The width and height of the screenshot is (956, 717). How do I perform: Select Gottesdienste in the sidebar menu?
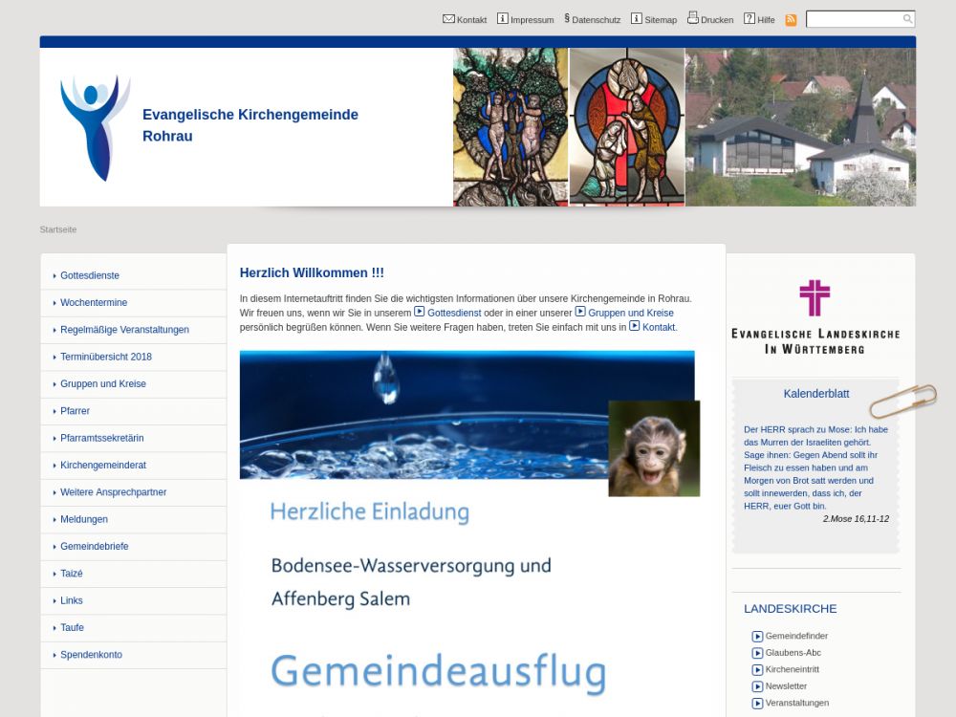(90, 275)
